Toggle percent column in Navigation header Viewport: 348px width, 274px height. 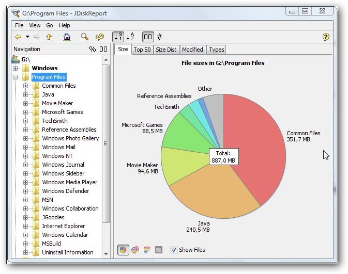coord(93,49)
